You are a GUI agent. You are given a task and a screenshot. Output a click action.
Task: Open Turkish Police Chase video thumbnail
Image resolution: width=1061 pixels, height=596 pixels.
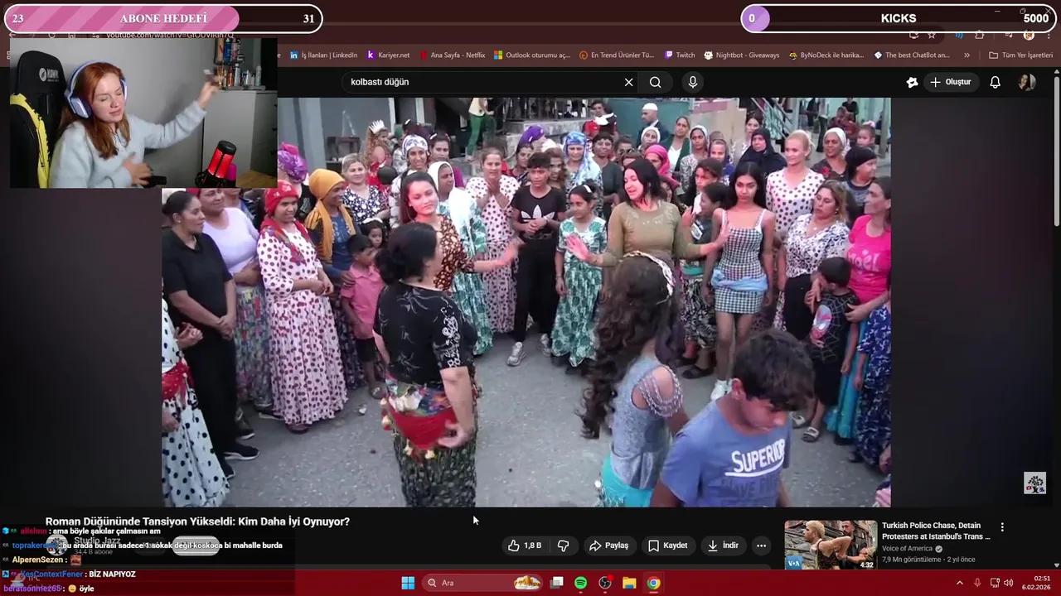831,545
